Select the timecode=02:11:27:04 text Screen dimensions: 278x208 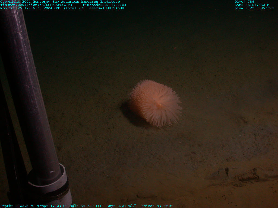coord(104,5)
